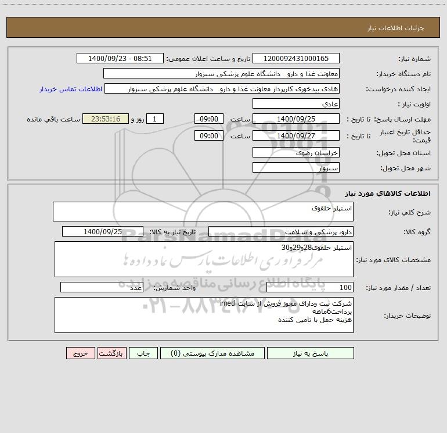Screen dimensions: 447x433
Task: Click the deadline time 09:00 beside 1400/09/25
Action: pos(208,119)
